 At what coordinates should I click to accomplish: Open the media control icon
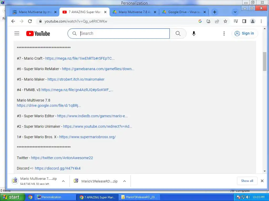click(x=236, y=21)
